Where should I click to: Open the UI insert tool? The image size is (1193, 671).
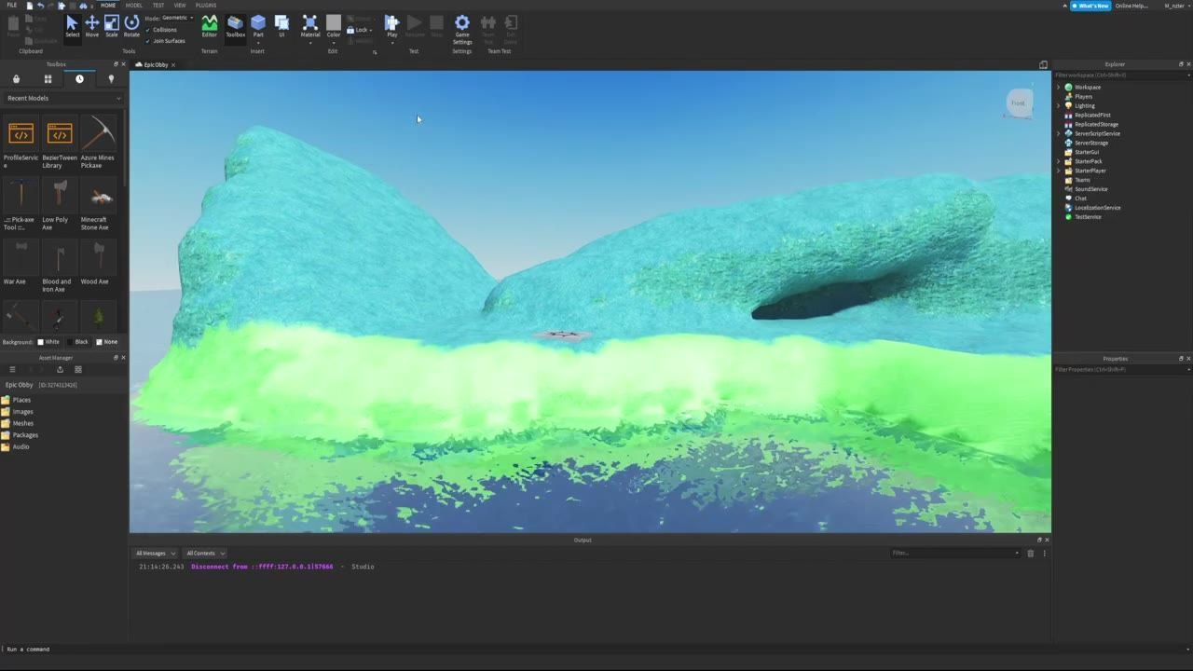click(x=281, y=26)
